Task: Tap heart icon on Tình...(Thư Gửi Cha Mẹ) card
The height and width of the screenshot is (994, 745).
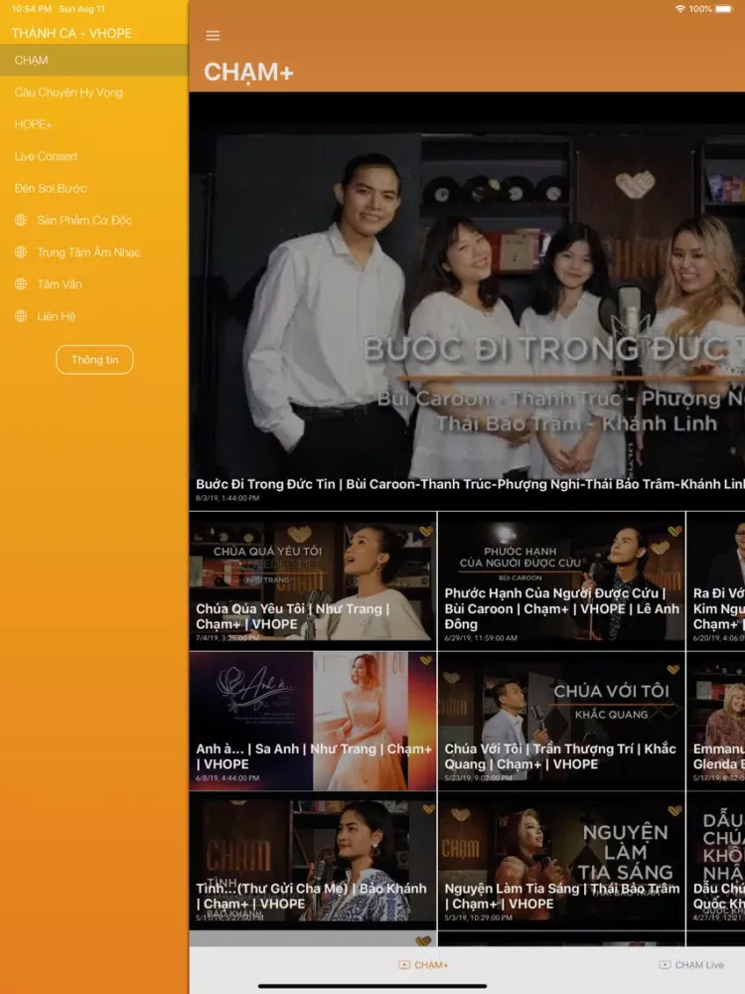Action: pos(429,809)
